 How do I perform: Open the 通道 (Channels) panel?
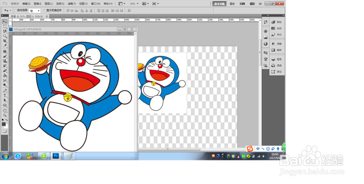point(277,65)
